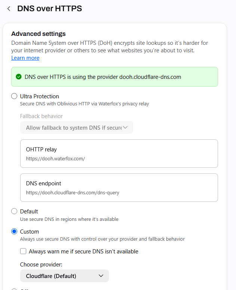Click the green checkmark status icon
The height and width of the screenshot is (290, 236).
19,77
